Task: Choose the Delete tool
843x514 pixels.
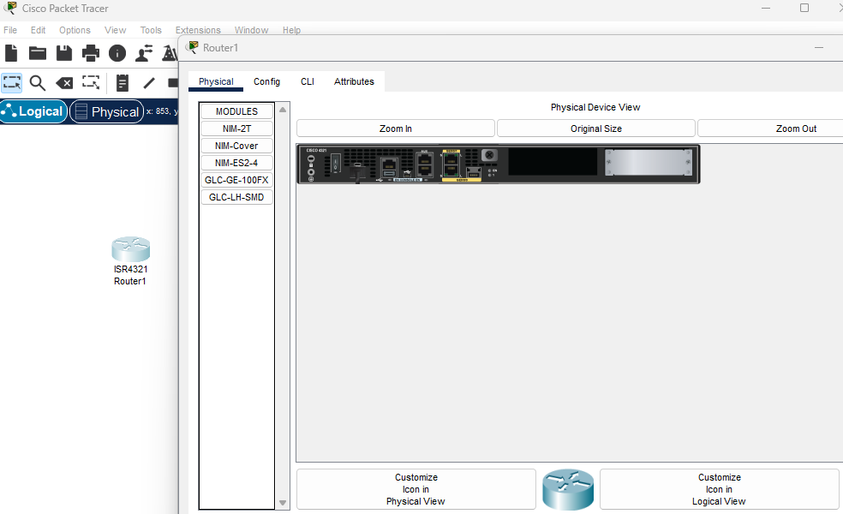Action: 64,83
